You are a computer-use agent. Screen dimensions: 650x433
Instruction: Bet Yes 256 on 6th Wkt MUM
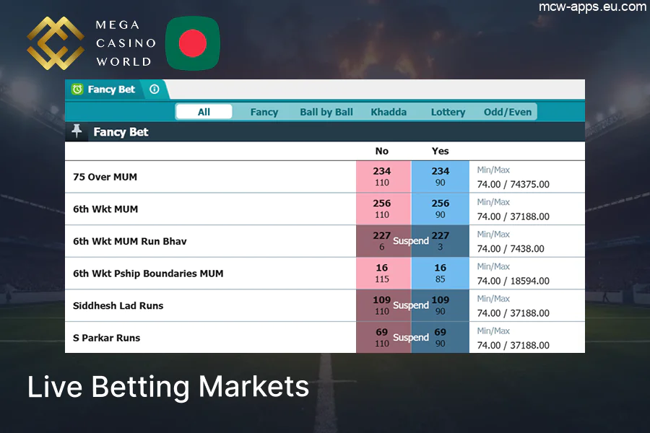click(441, 209)
